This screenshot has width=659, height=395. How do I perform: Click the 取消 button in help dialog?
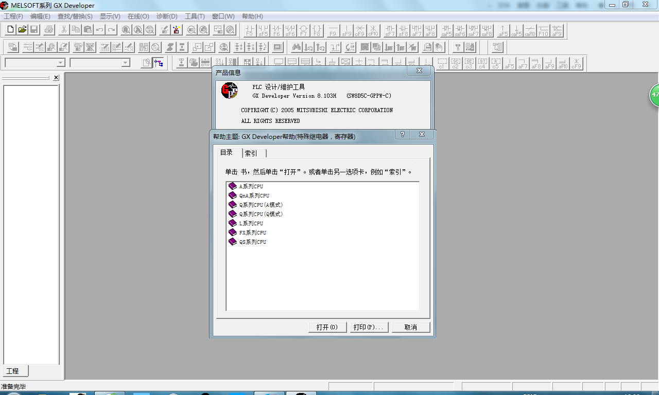(x=410, y=327)
